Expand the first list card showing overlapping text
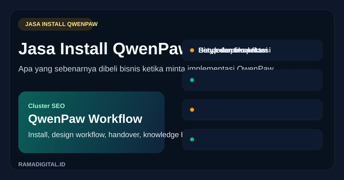The image size is (344, 180). coord(252,50)
